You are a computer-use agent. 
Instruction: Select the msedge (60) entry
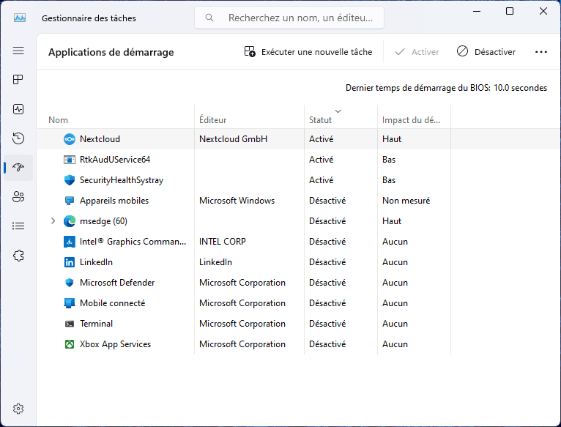point(103,221)
